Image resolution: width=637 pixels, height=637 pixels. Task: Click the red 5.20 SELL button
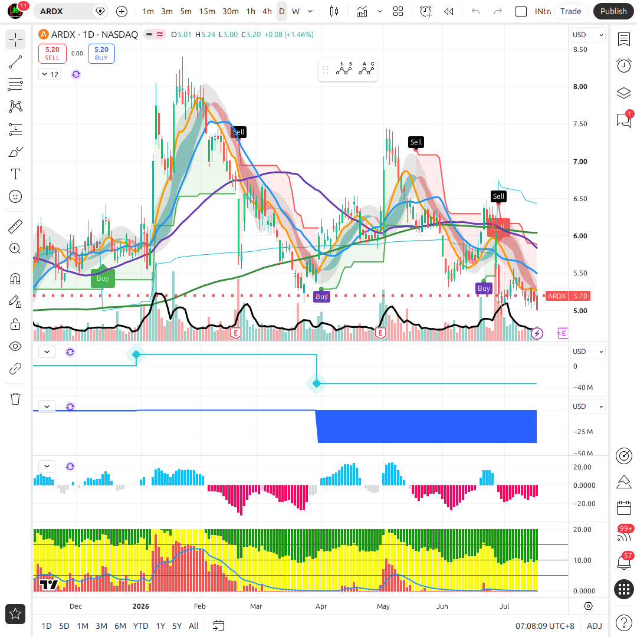click(x=52, y=54)
